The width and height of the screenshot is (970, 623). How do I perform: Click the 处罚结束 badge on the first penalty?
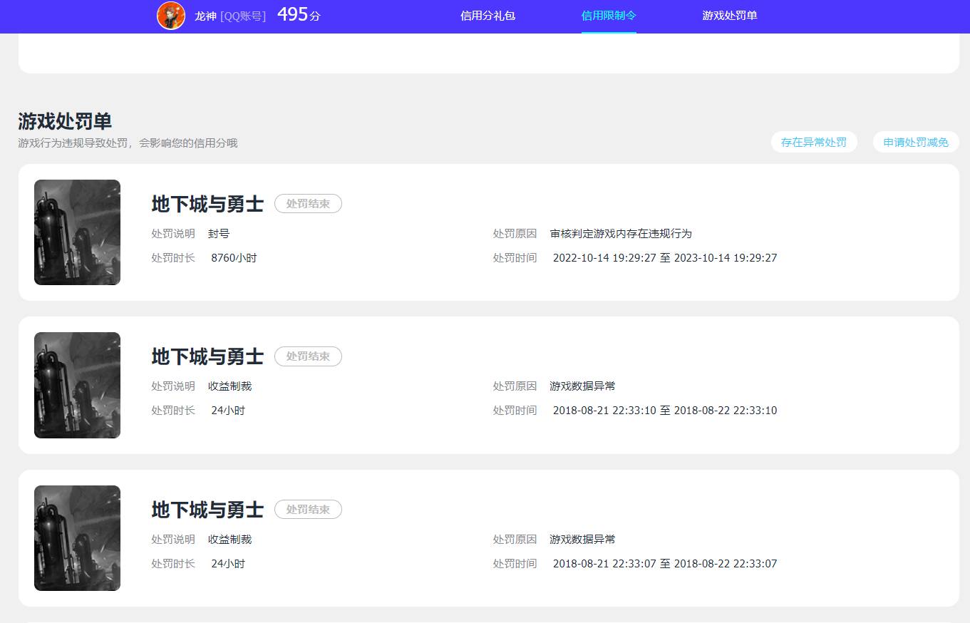coord(308,203)
